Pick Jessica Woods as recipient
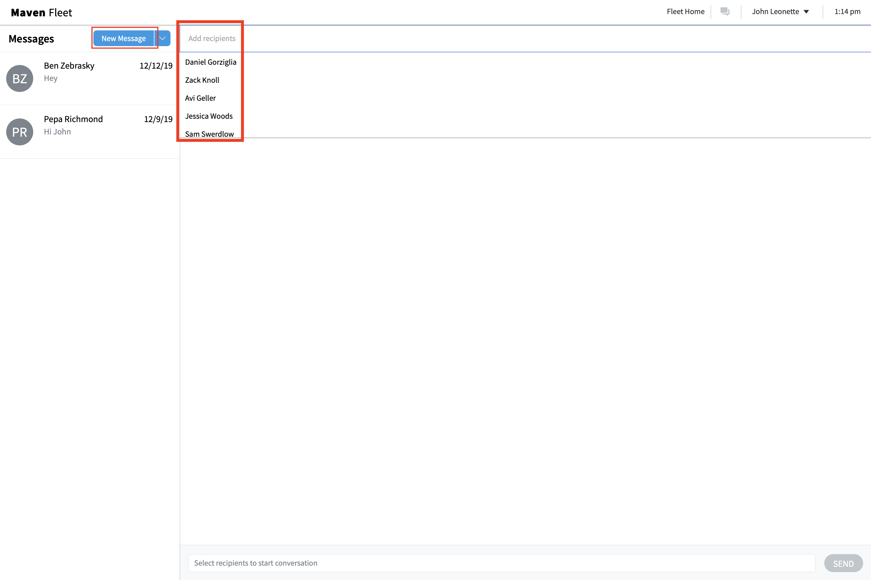871x580 pixels. [x=208, y=116]
